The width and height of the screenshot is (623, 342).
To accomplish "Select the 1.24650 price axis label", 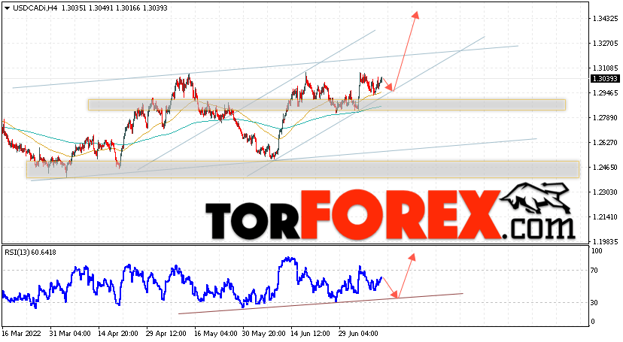I will [x=605, y=168].
